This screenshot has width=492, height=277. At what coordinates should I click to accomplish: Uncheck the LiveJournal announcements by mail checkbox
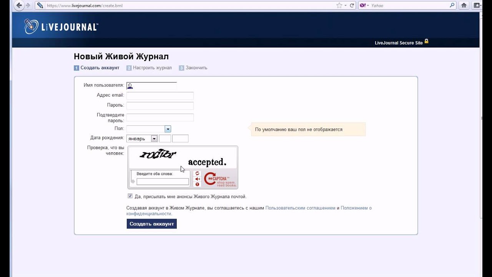(130, 196)
